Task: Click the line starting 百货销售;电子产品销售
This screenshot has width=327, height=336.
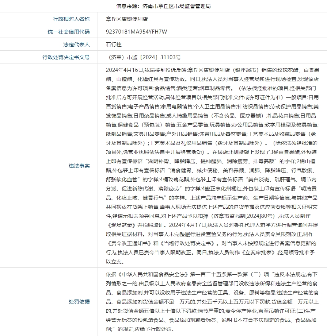Action: pyautogui.click(x=212, y=107)
